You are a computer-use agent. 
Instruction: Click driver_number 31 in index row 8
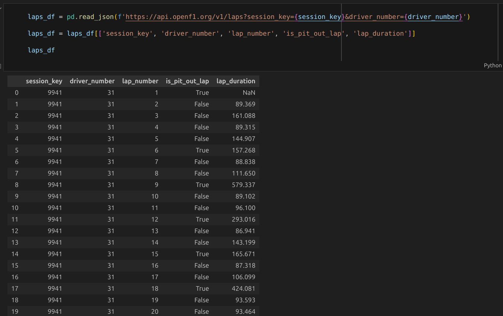coord(111,185)
